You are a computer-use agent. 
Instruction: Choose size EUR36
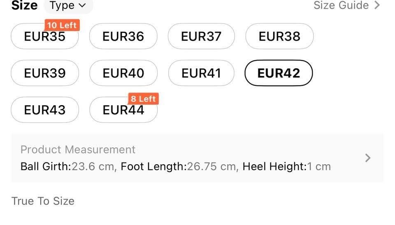[123, 37]
